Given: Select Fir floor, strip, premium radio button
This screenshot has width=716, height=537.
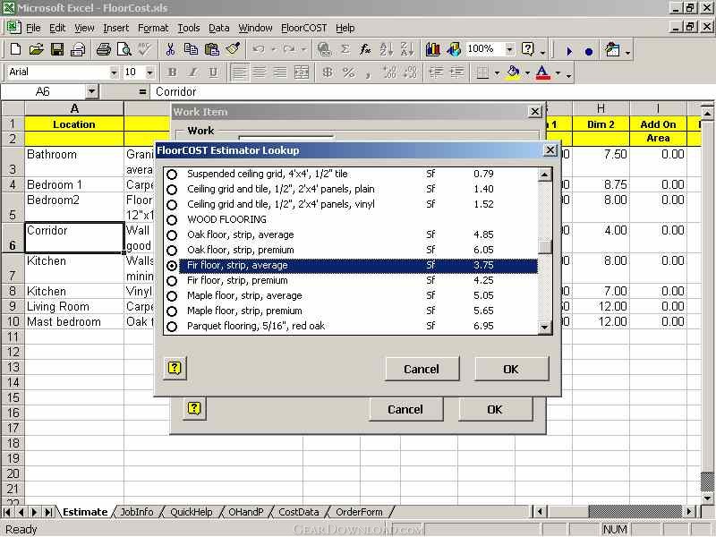Looking at the screenshot, I should click(172, 280).
